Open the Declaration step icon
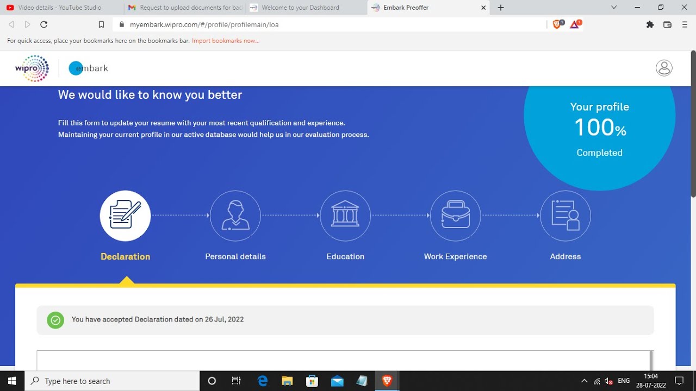Screen dimensions: 696x391 pyautogui.click(x=125, y=216)
